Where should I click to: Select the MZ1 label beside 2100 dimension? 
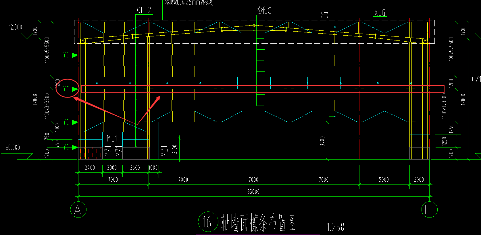(x=164, y=151)
